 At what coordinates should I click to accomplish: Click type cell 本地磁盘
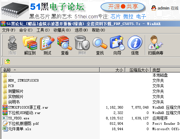coord(160,75)
